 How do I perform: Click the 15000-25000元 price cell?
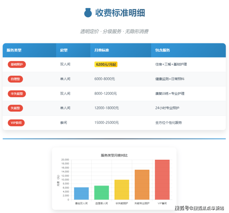pyautogui.click(x=106, y=123)
